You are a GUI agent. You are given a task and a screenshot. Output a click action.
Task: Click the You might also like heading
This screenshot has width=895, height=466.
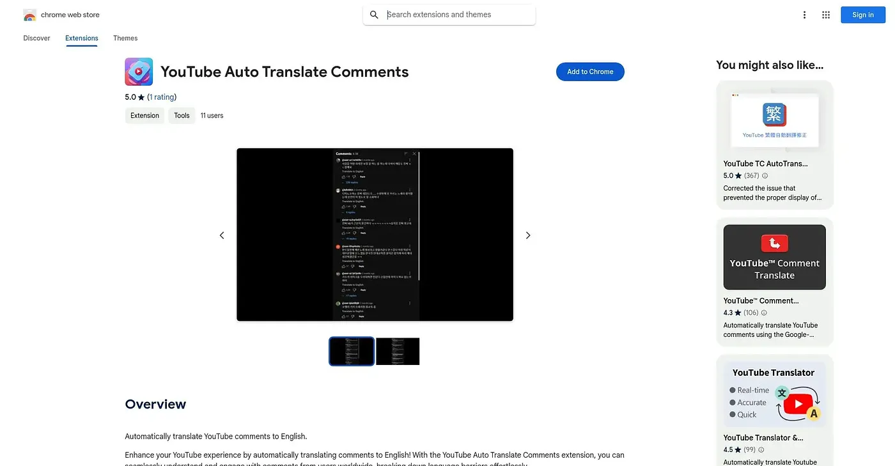point(770,65)
